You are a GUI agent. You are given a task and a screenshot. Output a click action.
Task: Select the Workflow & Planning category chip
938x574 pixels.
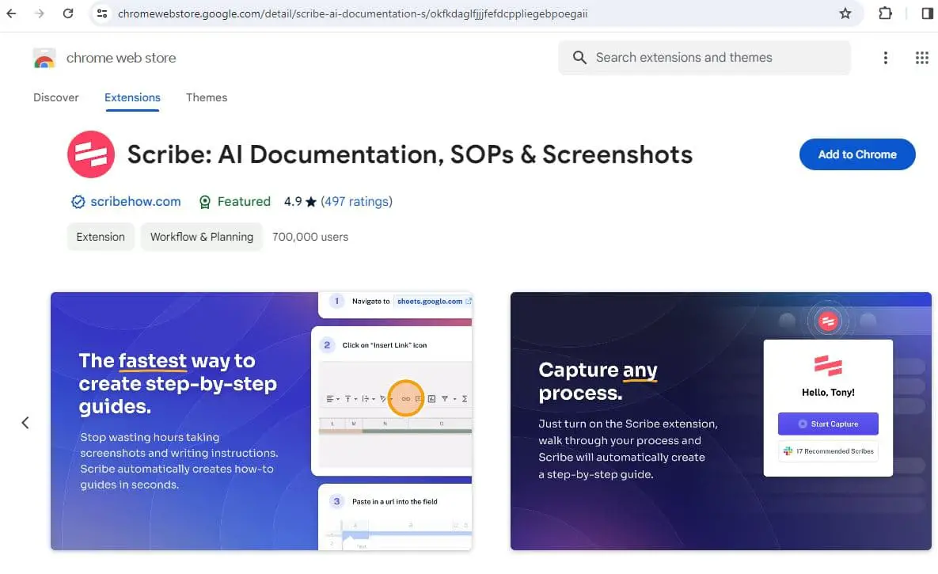(x=201, y=237)
